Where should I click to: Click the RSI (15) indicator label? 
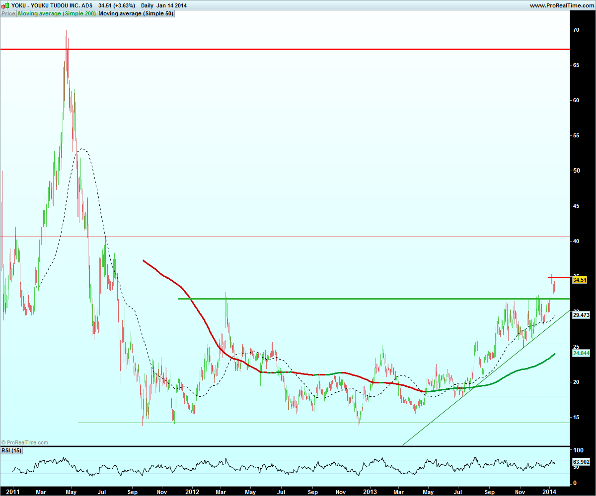pyautogui.click(x=12, y=450)
